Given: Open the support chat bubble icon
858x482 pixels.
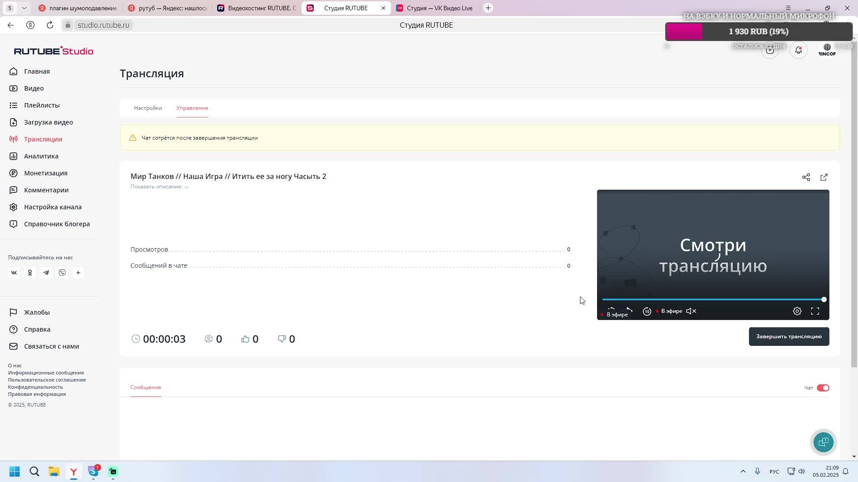Looking at the screenshot, I should click(x=823, y=442).
